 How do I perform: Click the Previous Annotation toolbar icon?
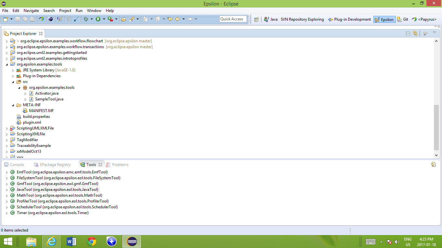pos(158,19)
